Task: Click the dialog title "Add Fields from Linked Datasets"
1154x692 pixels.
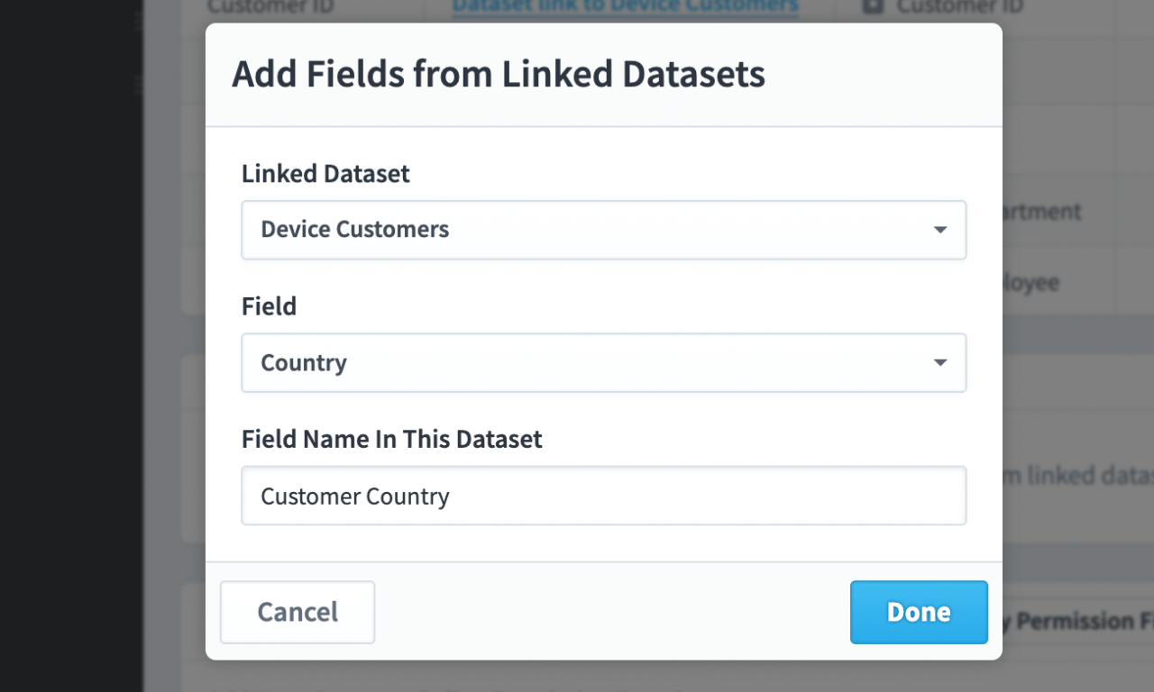Action: tap(499, 73)
